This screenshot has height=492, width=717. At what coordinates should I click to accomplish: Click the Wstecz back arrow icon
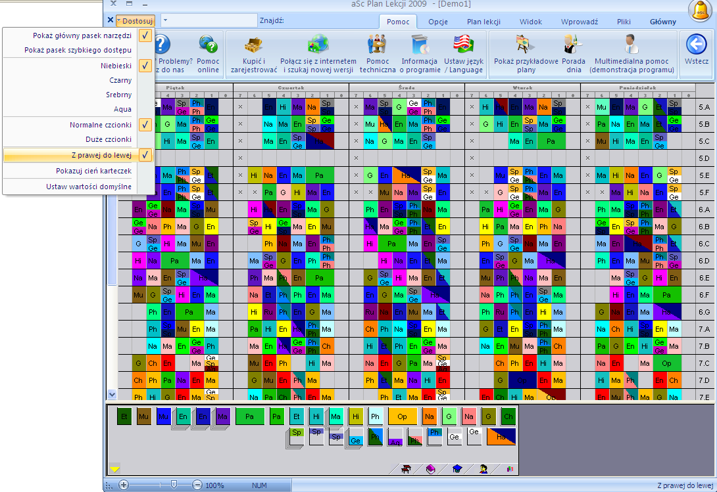click(x=696, y=45)
